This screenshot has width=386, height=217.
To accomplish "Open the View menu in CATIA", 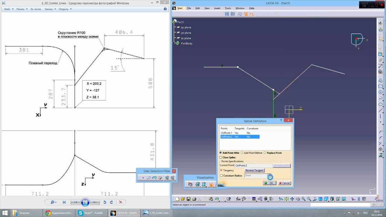I will pos(207,8).
